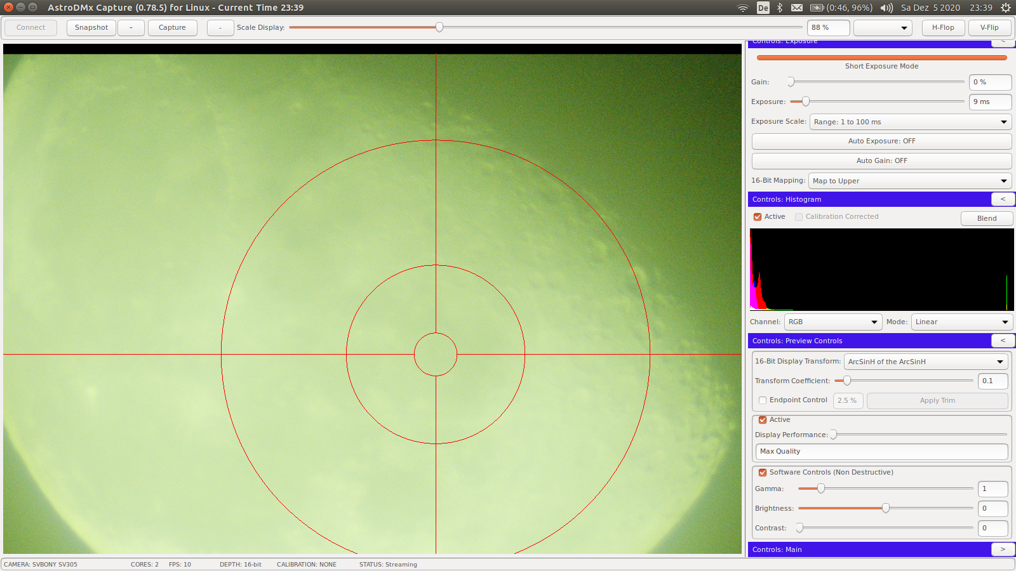Click the Max Quality text field
Screen dimensions: 1016x571
pos(881,452)
